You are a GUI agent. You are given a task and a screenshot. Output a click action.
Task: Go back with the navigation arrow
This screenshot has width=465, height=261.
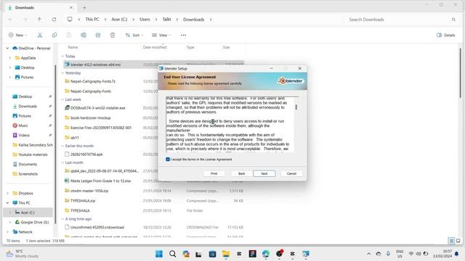pos(10,20)
